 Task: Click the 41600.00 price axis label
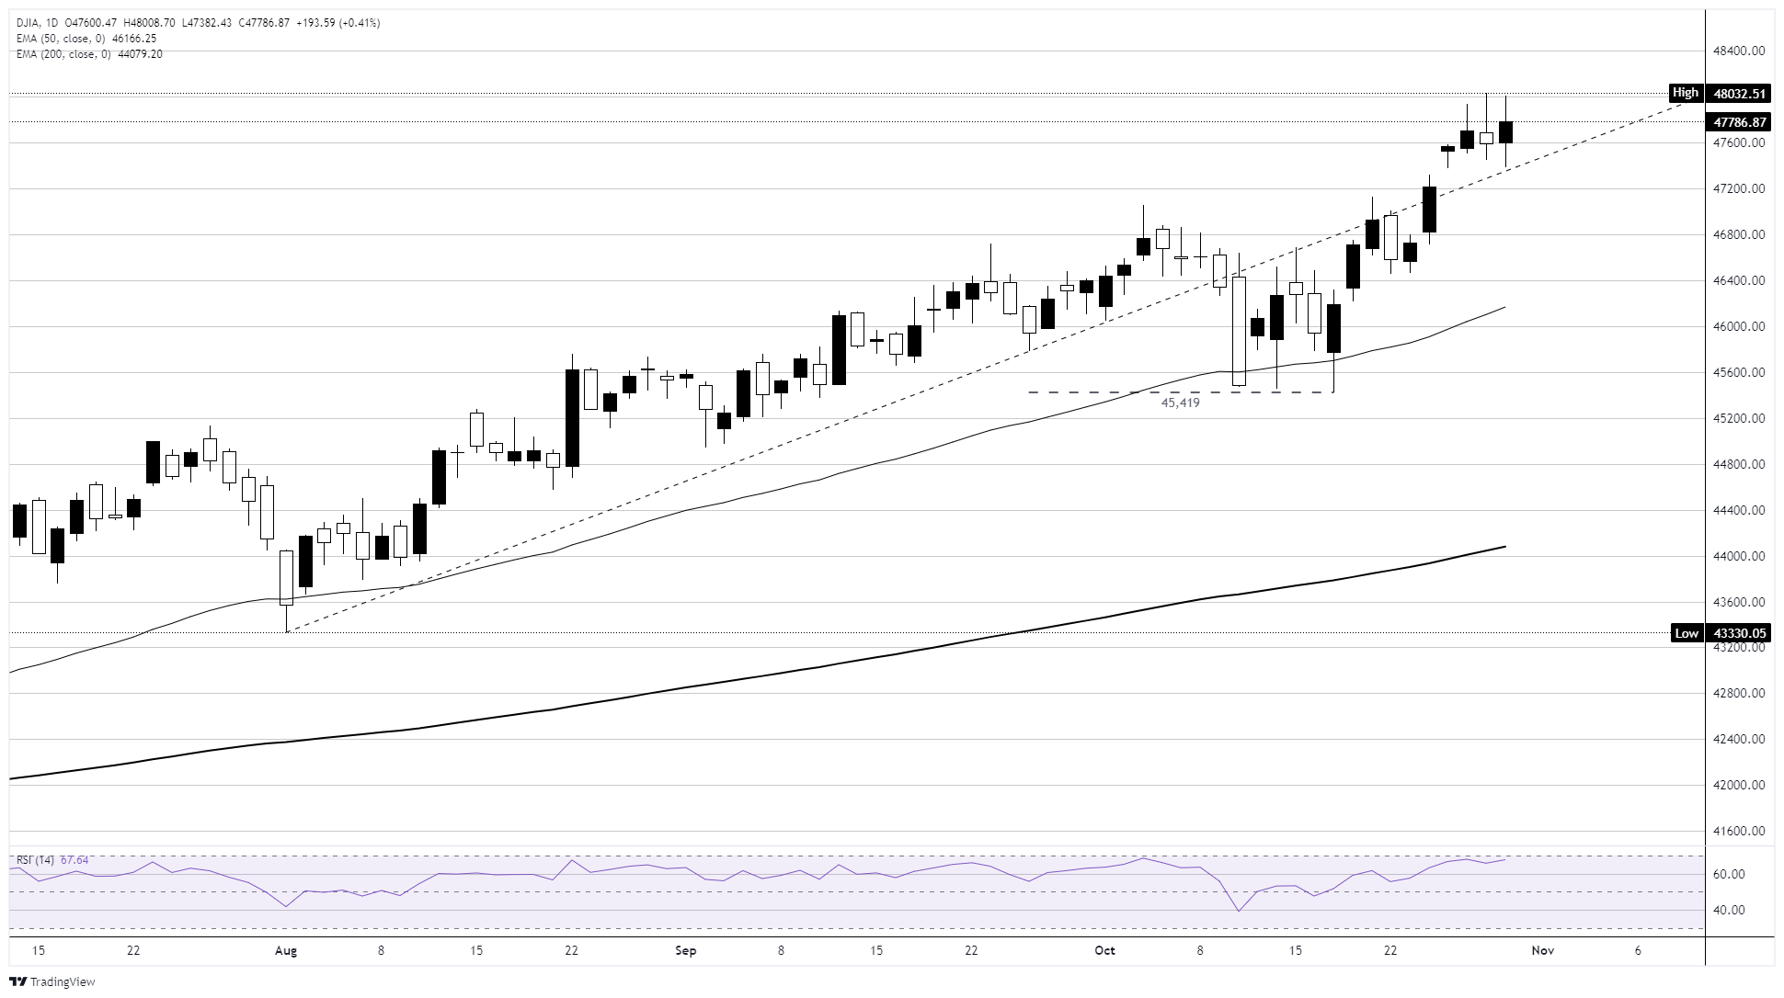coord(1739,832)
